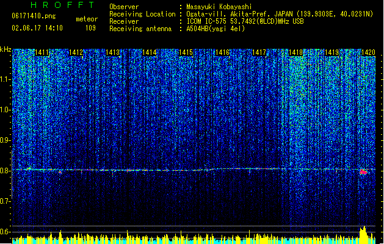Click the 1419 time marker
Viewport: 384px width, 244px height.
pos(331,52)
